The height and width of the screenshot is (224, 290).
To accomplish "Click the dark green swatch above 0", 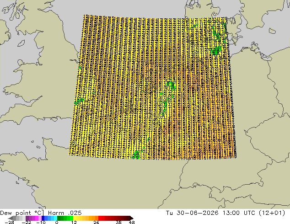I will click(x=59, y=218).
